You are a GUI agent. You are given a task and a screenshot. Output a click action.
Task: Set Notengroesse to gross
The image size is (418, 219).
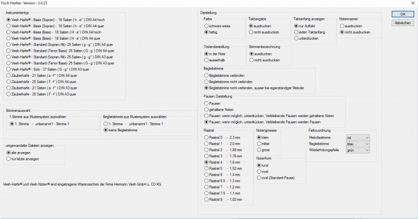click(x=260, y=149)
